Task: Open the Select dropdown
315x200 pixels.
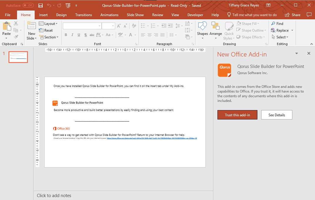Action: click(x=280, y=37)
